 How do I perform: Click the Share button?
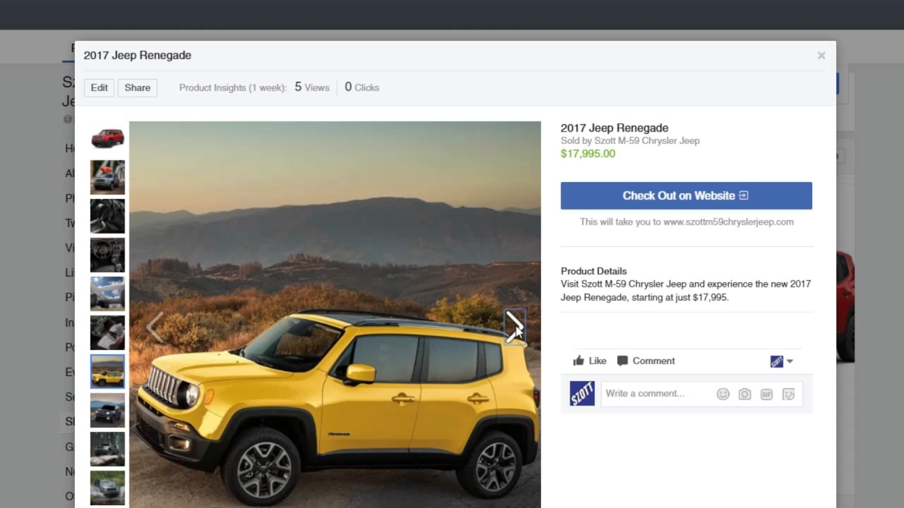137,87
